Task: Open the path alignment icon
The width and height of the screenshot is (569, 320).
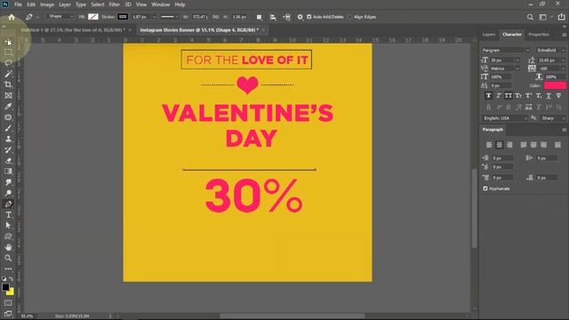Action: tap(273, 17)
